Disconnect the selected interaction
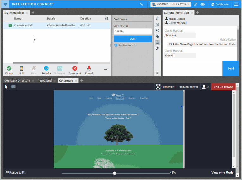This screenshot has height=180, width=242. [75, 68]
